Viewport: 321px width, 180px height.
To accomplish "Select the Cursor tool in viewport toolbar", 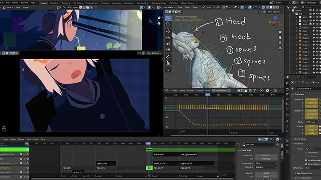I will point(168,25).
